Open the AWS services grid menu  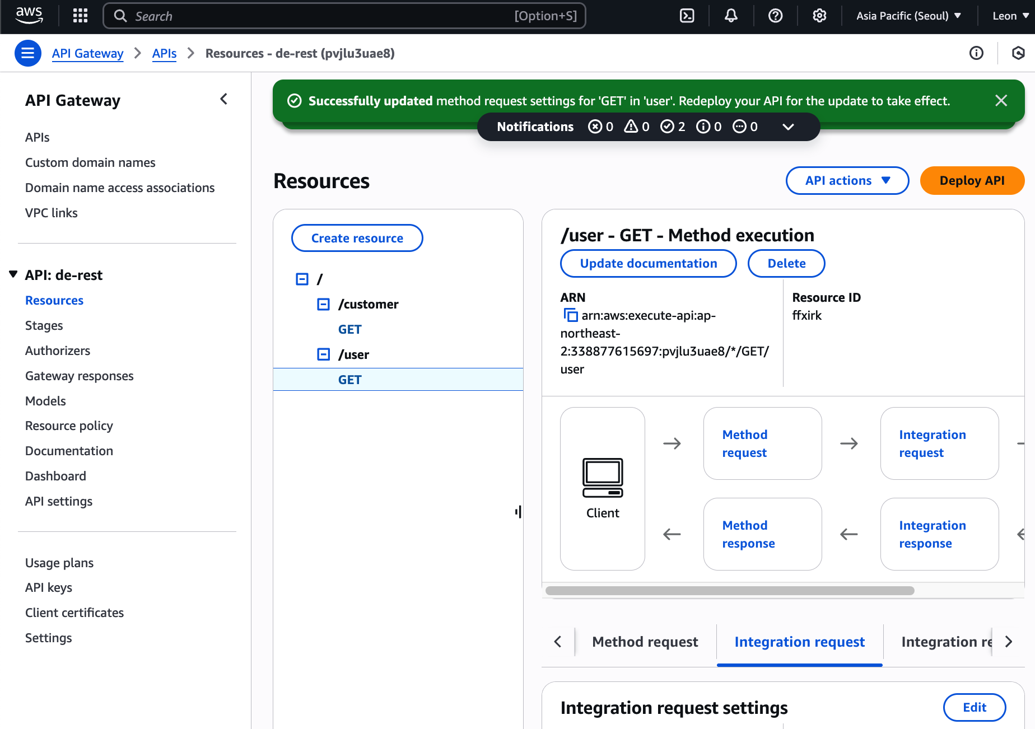click(81, 16)
